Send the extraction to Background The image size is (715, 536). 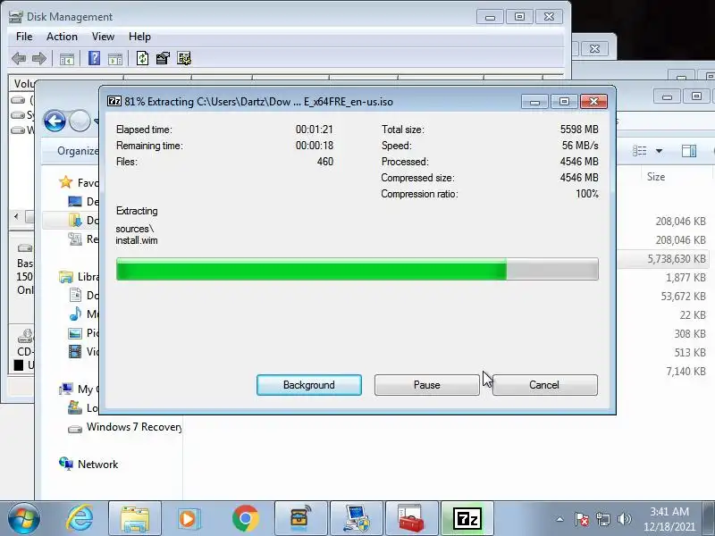point(308,385)
